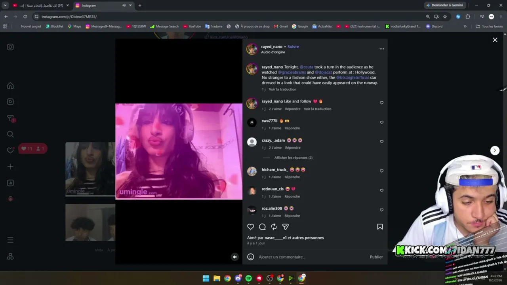
Task: Open the Discord bookmark
Action: [x=434, y=27]
